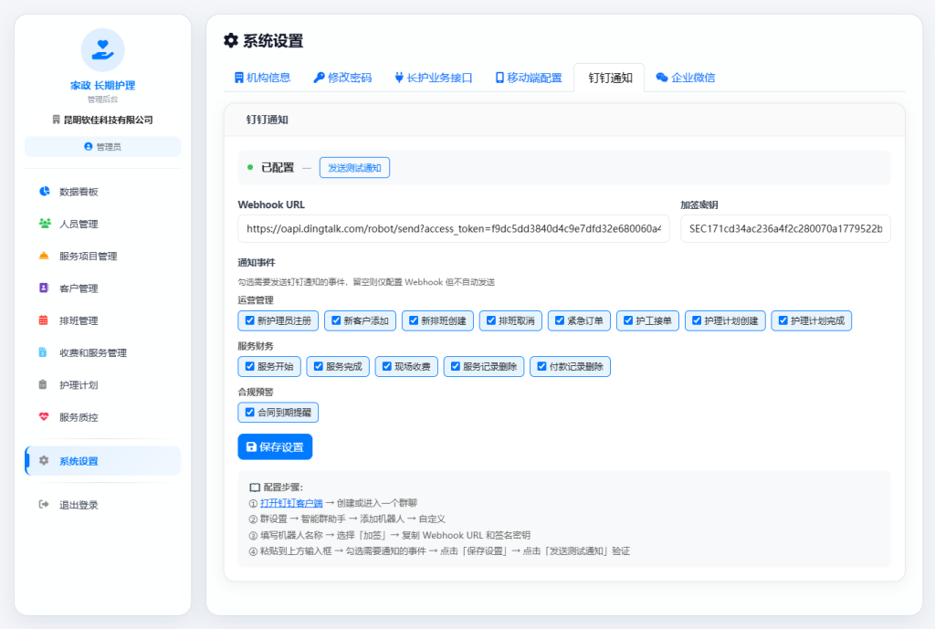This screenshot has height=629, width=935.
Task: Click the 系统设置 gear icon in sidebar
Action: tap(44, 461)
